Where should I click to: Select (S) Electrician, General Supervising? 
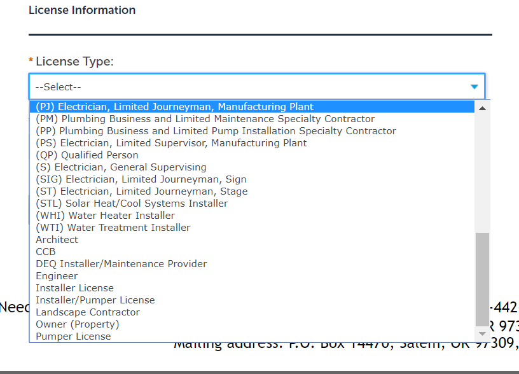(x=121, y=167)
